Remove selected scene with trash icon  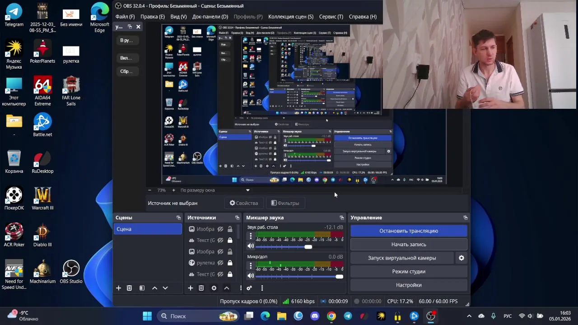click(x=129, y=288)
